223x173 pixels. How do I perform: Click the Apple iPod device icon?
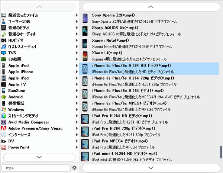4,65
